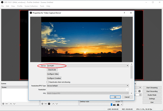Move the source up with the Sources up arrow
The height and width of the screenshot is (111, 163).
pos(53,104)
